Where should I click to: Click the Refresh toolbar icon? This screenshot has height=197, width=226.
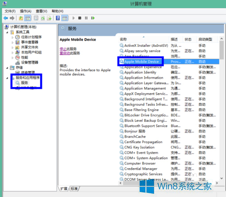click(x=43, y=18)
